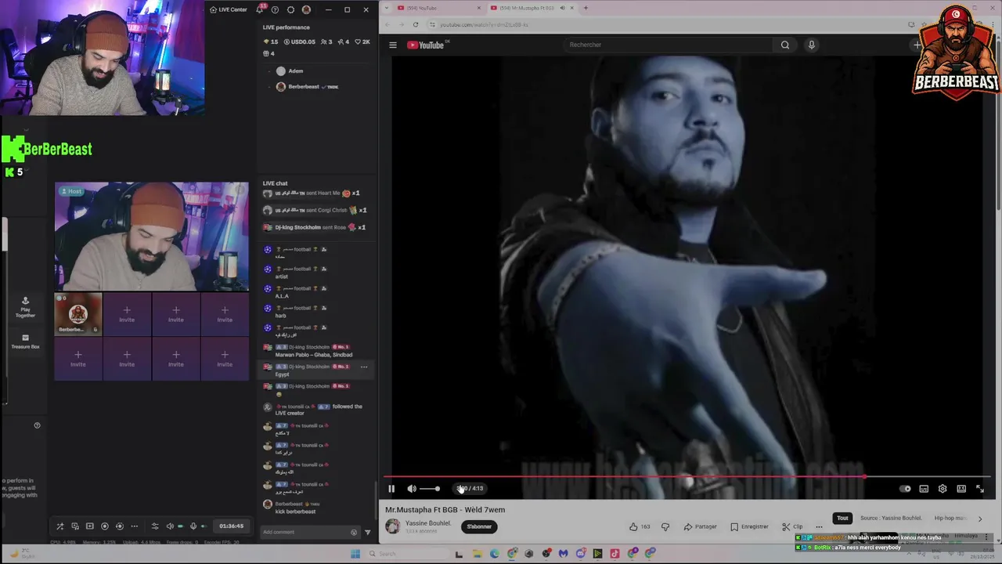Adjust the YouTube volume slider
The width and height of the screenshot is (1002, 564).
coord(430,489)
